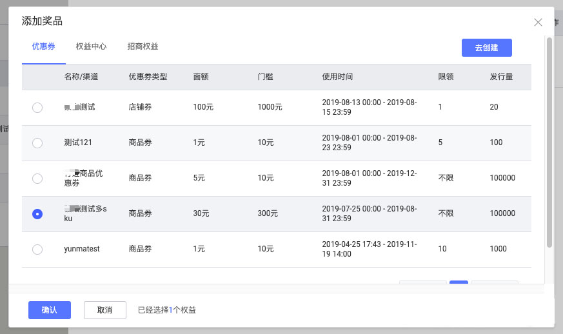Click the 使用时间 column header
Screen dimensions: 563x334
click(337, 77)
